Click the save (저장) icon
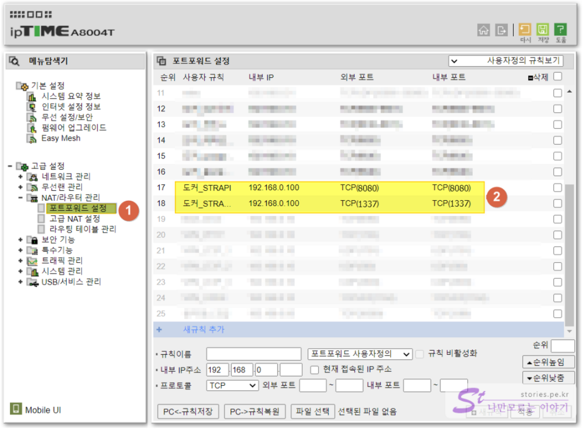Image resolution: width=585 pixels, height=432 pixels. (x=543, y=29)
